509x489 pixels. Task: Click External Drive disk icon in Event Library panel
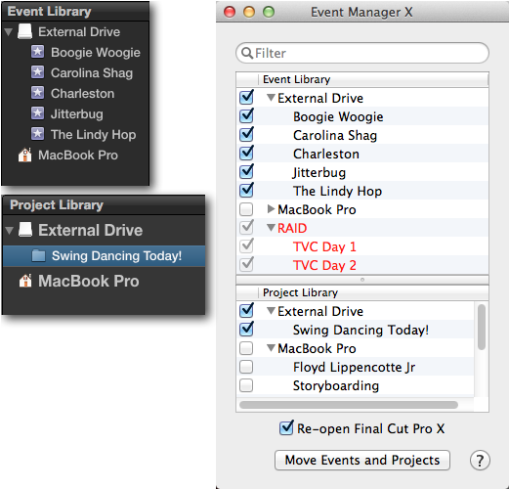pyautogui.click(x=24, y=31)
